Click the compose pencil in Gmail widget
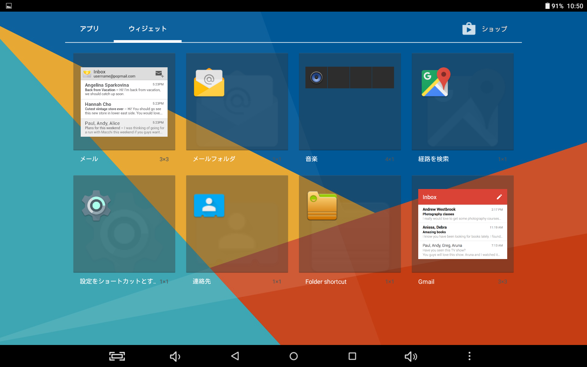Viewport: 587px width, 367px height. tap(499, 197)
